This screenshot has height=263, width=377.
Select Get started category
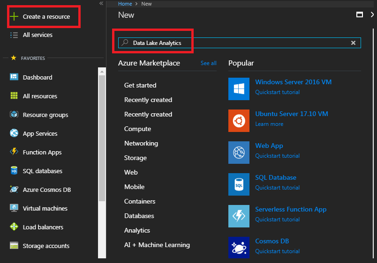[140, 85]
